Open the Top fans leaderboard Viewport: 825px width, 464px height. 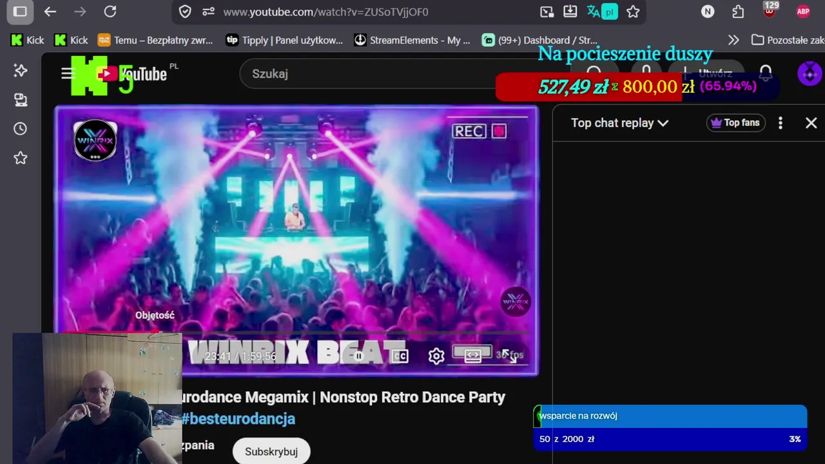tap(736, 122)
